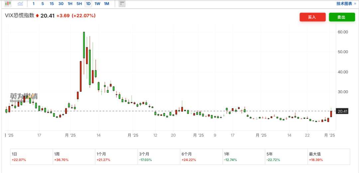This screenshot has width=359, height=173.
Task: Switch to the 5H timeframe
Action: (79, 4)
